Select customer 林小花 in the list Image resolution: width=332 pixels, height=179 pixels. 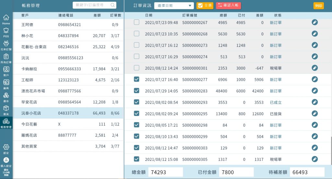click(x=68, y=36)
